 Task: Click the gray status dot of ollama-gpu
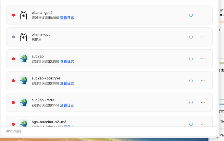click(13, 37)
